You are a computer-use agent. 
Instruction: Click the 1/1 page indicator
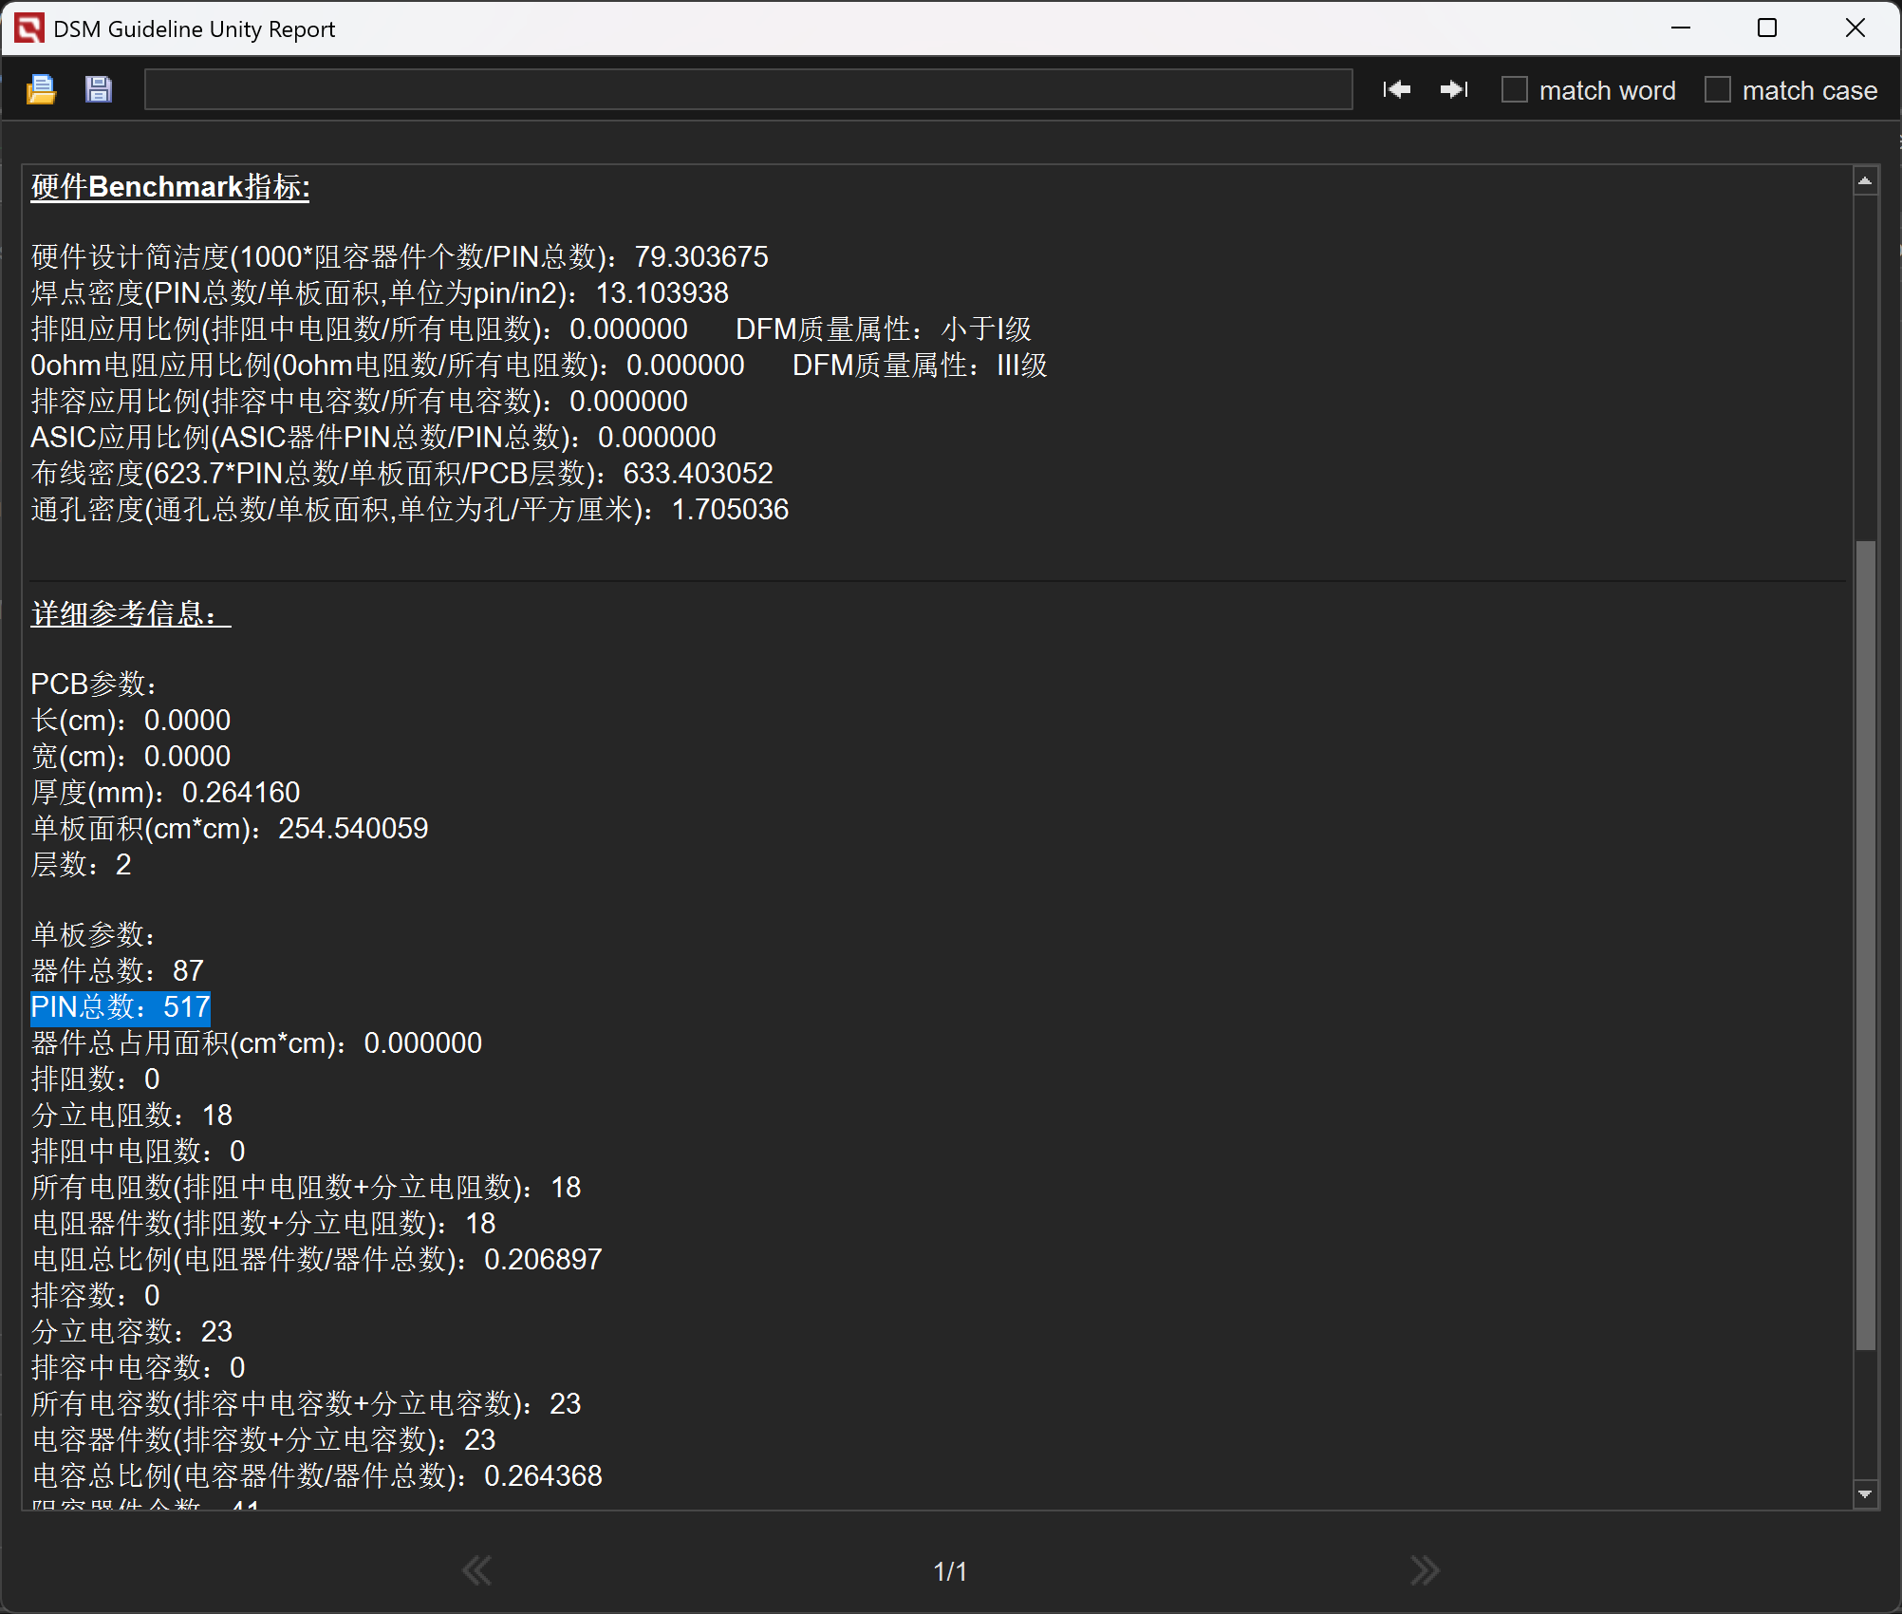(x=950, y=1571)
